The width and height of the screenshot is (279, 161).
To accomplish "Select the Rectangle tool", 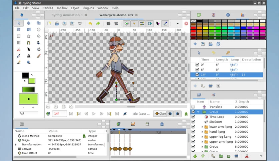I will [x=19, y=36].
